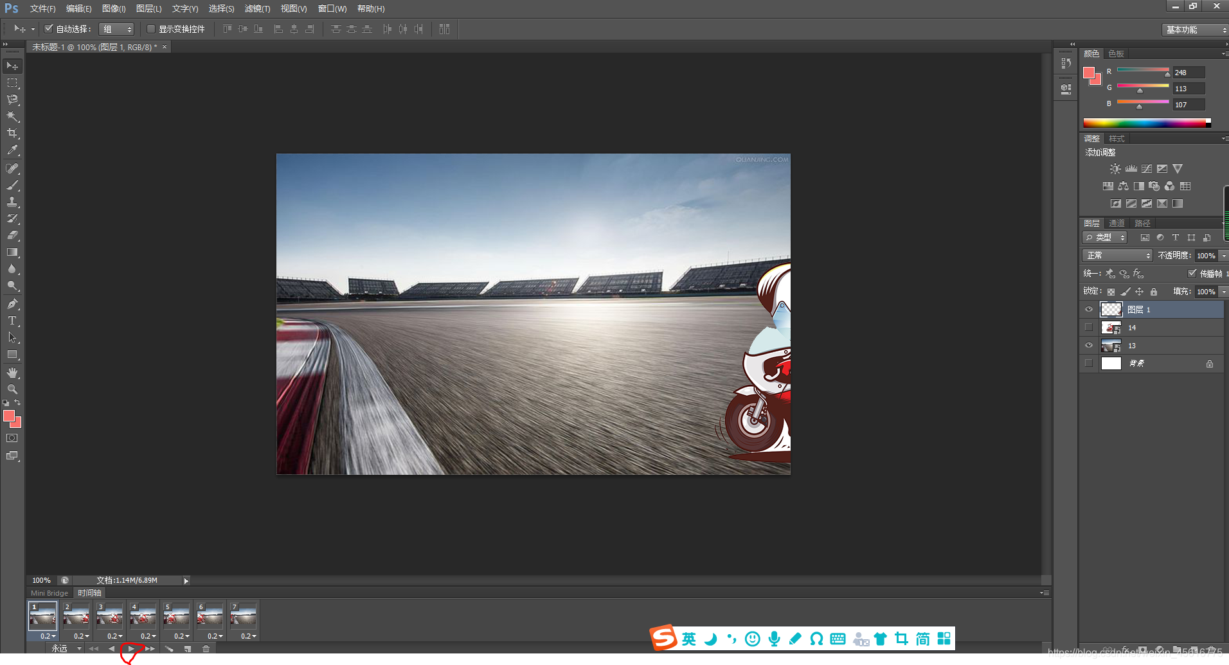Select the Rectangle shape tool

click(12, 354)
